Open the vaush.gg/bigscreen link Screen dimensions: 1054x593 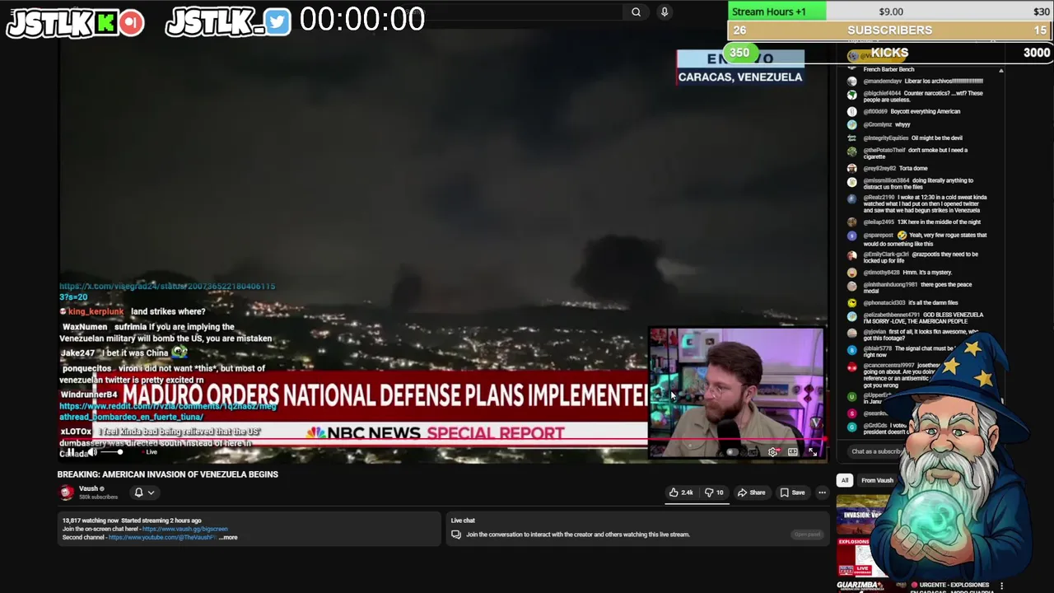coord(184,529)
